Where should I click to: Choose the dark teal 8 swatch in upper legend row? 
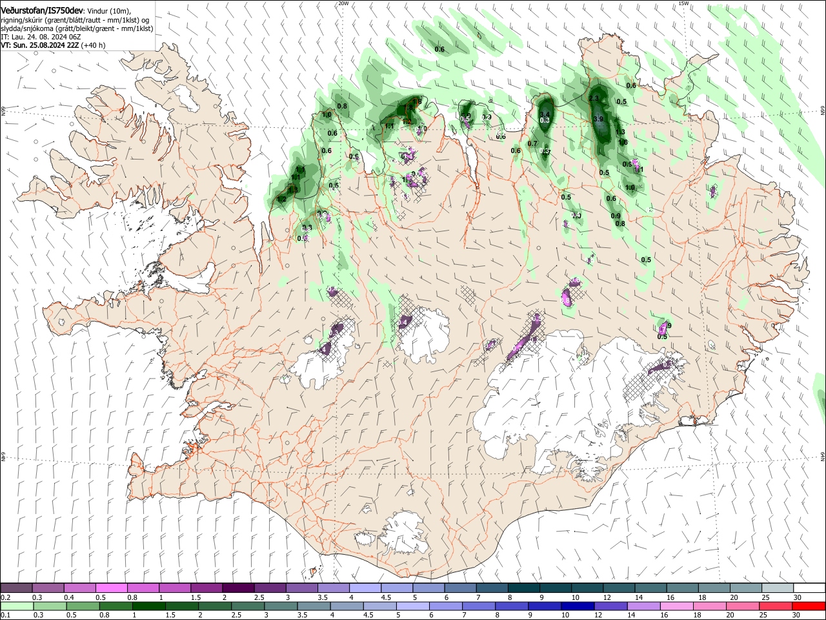(x=523, y=588)
